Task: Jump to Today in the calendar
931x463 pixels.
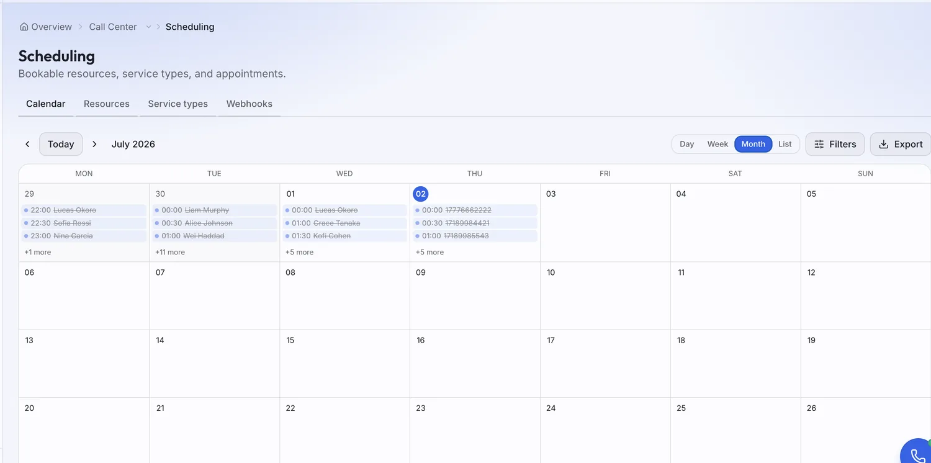Action: pyautogui.click(x=61, y=144)
